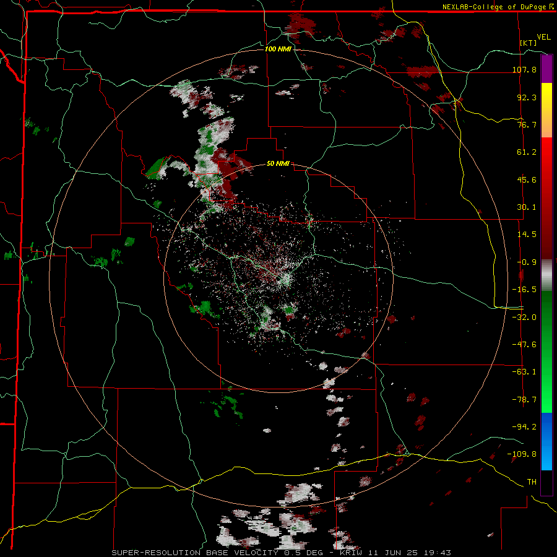Pick the bright green segment near -78.7
The image size is (557, 557).
(546, 400)
